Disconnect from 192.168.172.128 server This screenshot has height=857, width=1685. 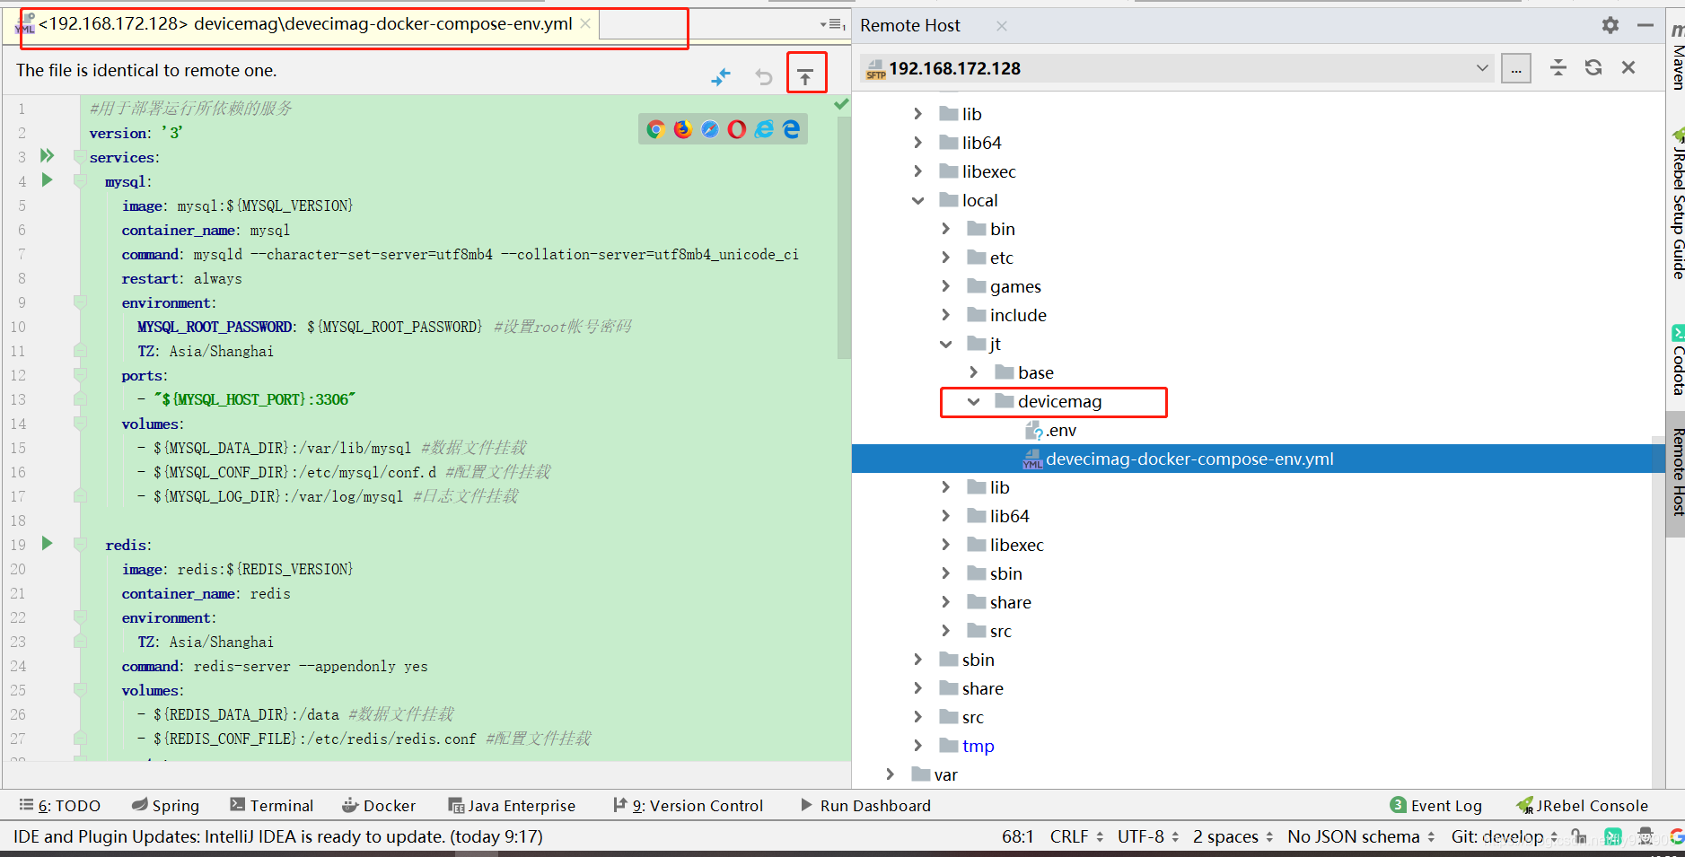1628,67
